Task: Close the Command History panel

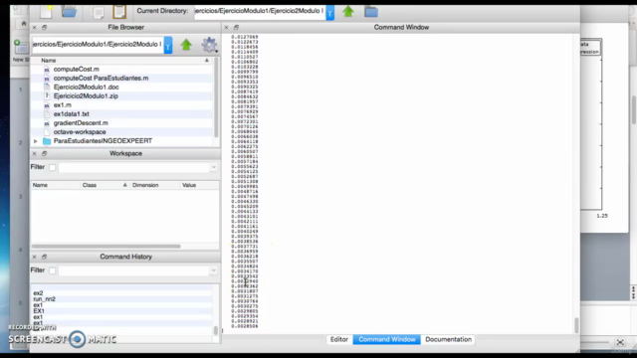Action: (35, 257)
